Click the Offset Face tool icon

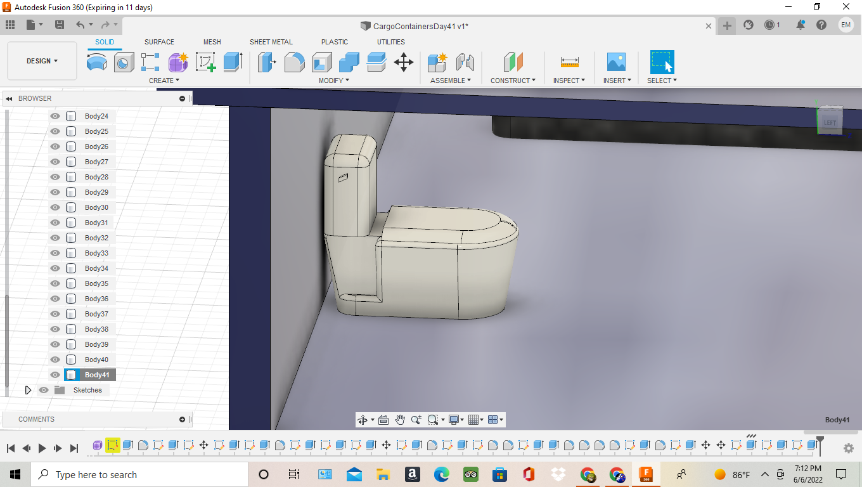pyautogui.click(x=376, y=62)
